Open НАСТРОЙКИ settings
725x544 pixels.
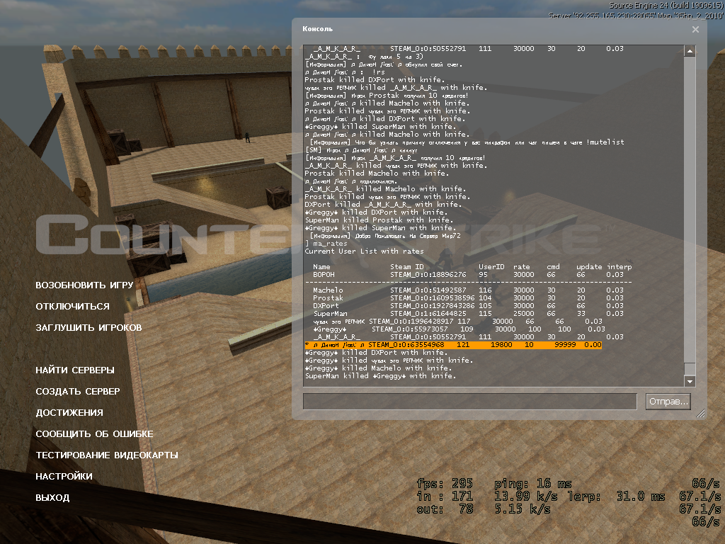pyautogui.click(x=64, y=477)
